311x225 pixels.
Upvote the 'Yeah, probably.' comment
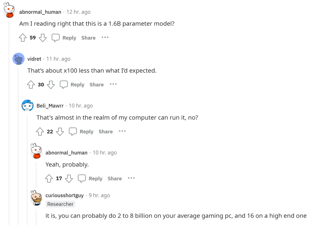[49, 178]
